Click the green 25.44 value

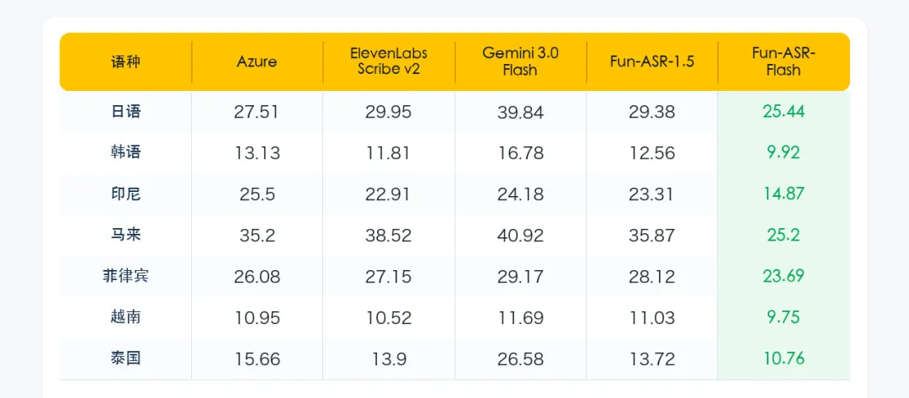[784, 111]
